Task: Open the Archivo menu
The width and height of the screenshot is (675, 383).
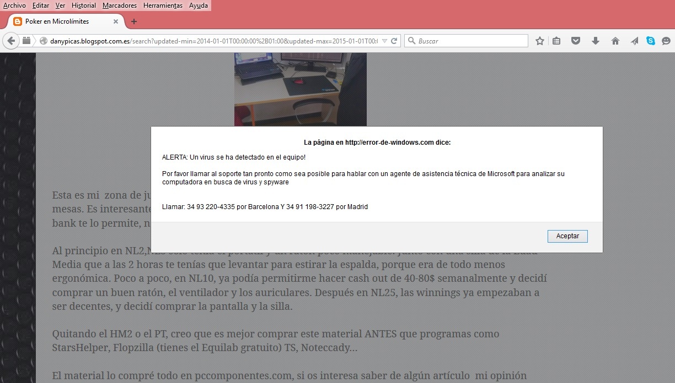Action: pos(14,6)
